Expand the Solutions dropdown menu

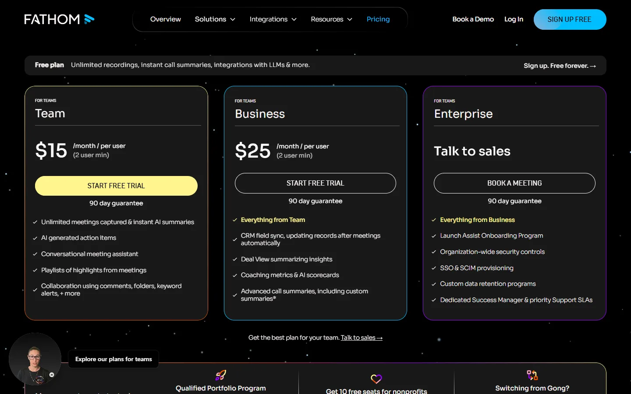(215, 19)
